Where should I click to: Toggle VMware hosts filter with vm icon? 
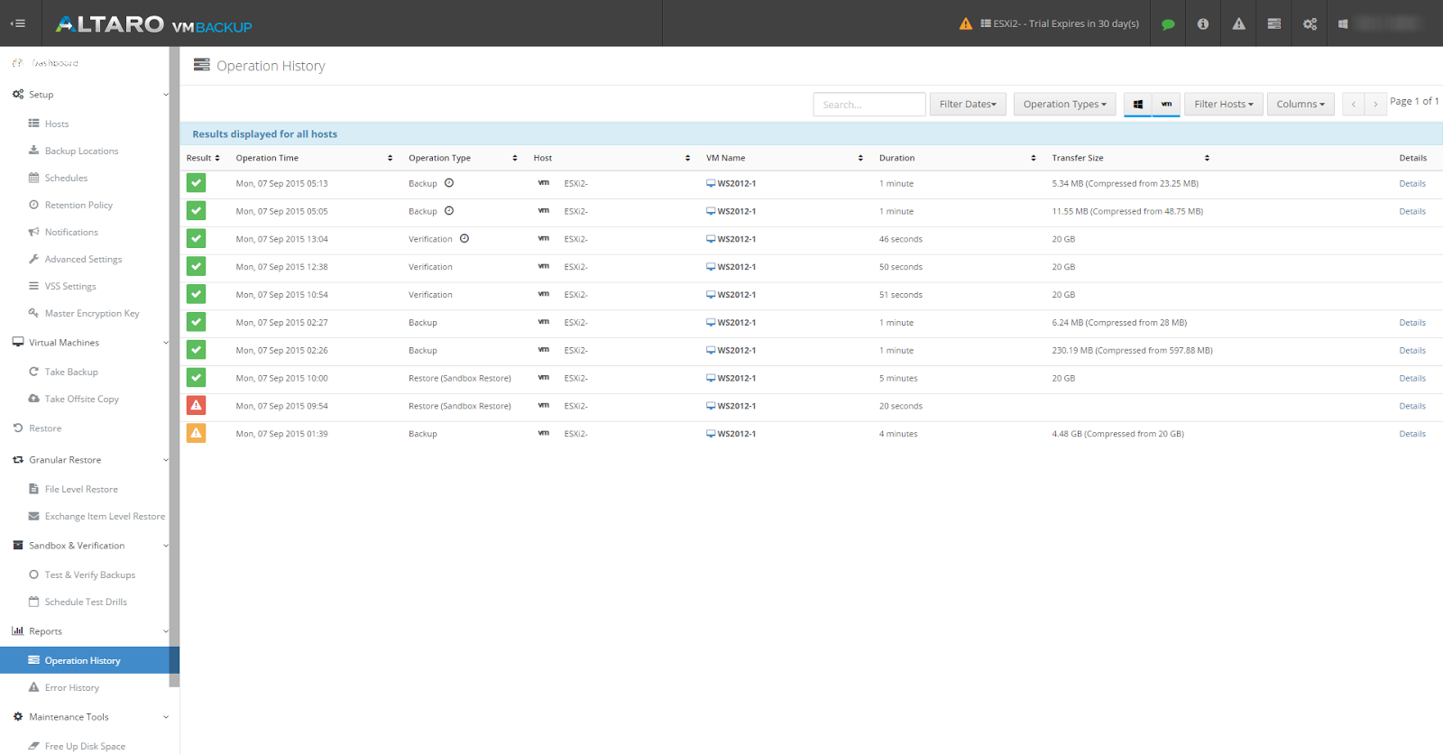[x=1166, y=105]
